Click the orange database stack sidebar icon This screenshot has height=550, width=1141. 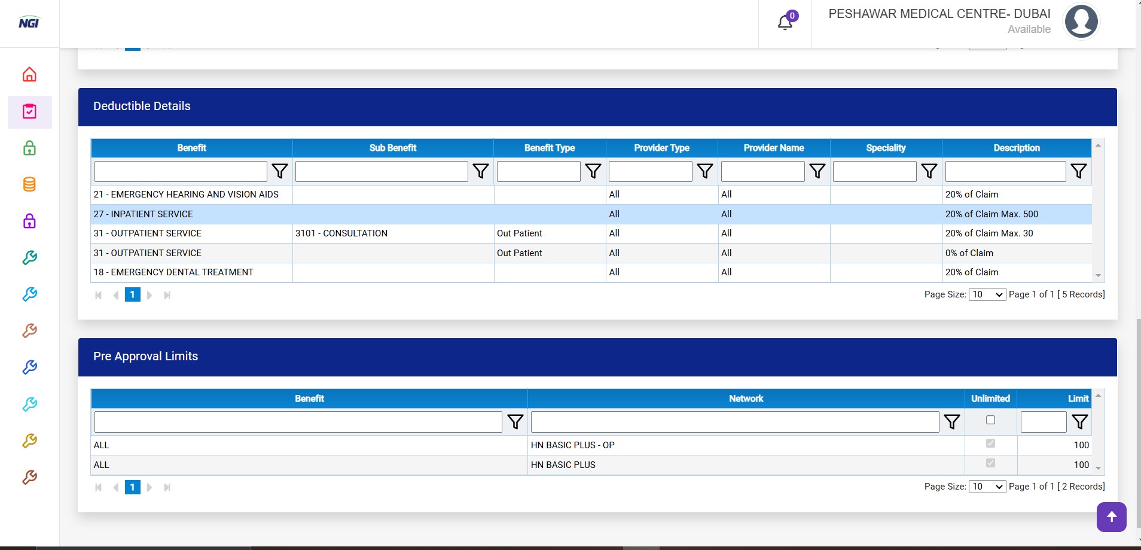tap(29, 184)
